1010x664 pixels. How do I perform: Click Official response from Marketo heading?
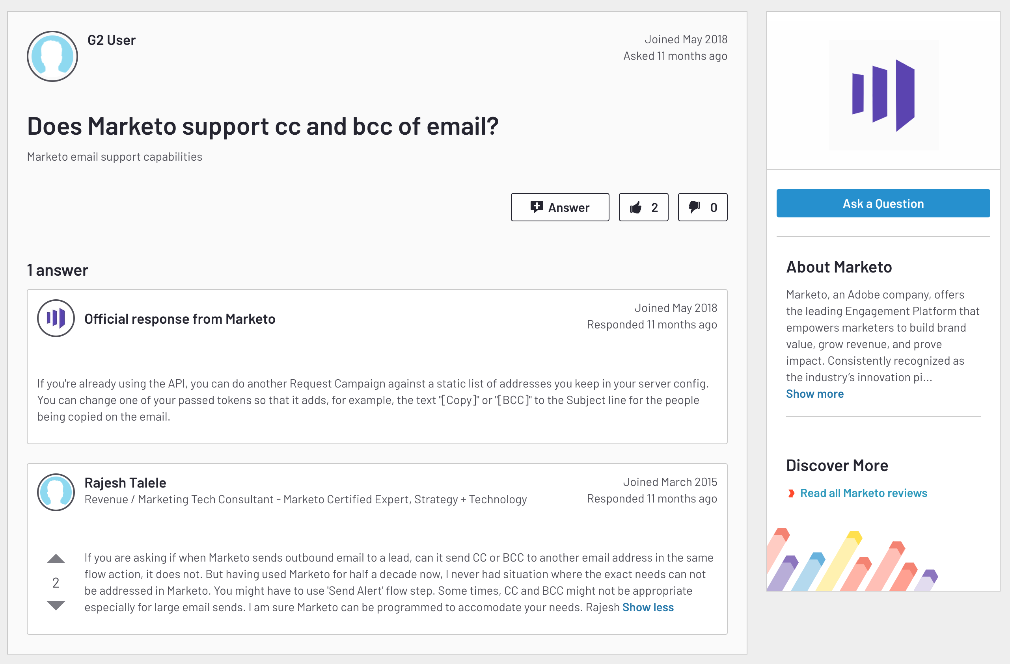coord(180,319)
